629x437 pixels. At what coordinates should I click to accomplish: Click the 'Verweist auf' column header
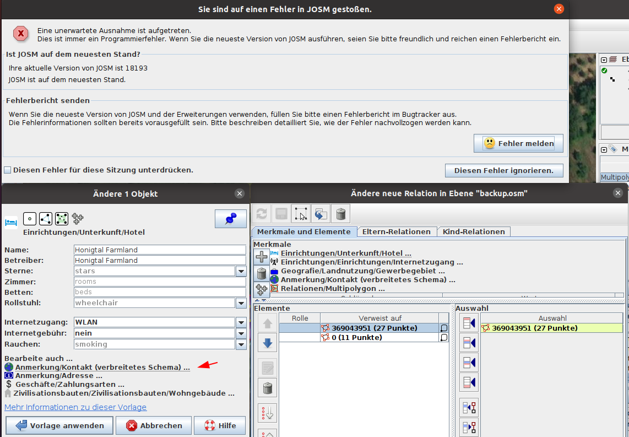pyautogui.click(x=379, y=318)
